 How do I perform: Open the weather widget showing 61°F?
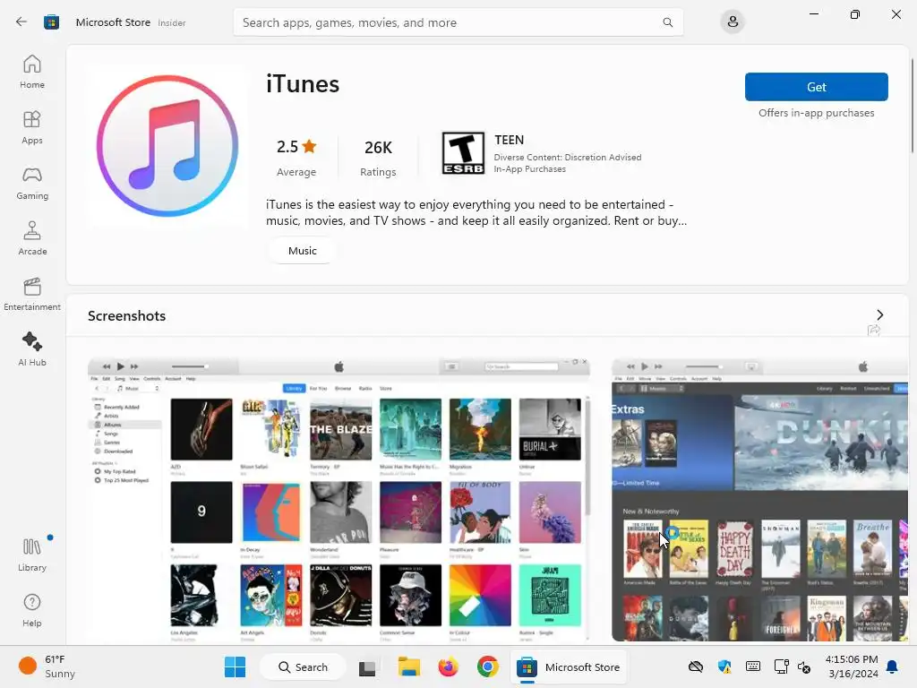pos(47,666)
